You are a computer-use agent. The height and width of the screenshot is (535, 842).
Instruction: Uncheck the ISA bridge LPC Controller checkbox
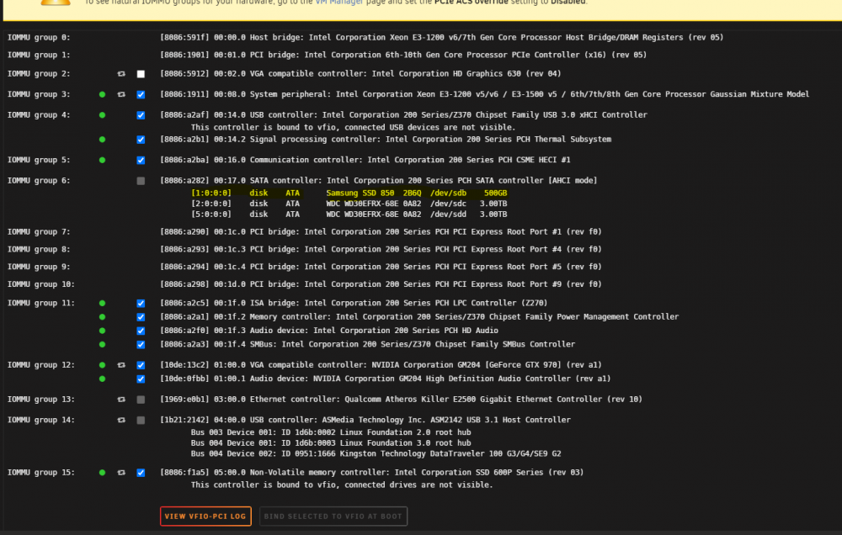pos(141,303)
